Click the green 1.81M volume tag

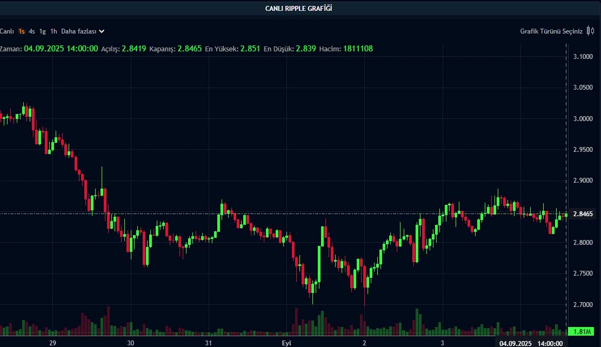tap(582, 332)
